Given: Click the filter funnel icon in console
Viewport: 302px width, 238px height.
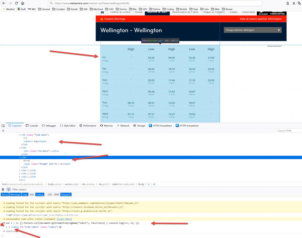Looking at the screenshot, I should (8, 189).
